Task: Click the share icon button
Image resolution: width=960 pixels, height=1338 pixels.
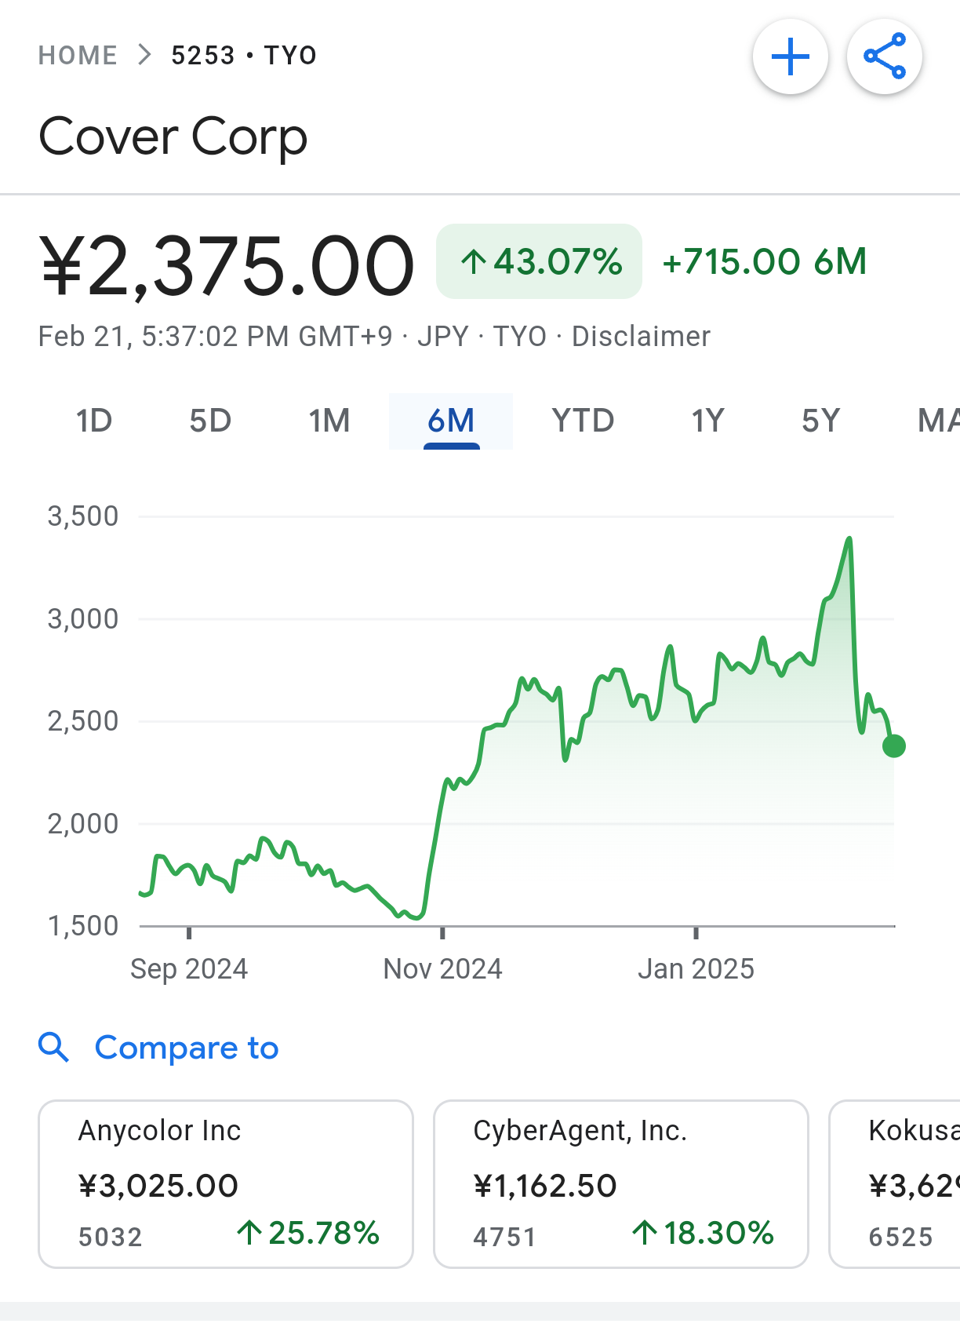Action: 884,57
